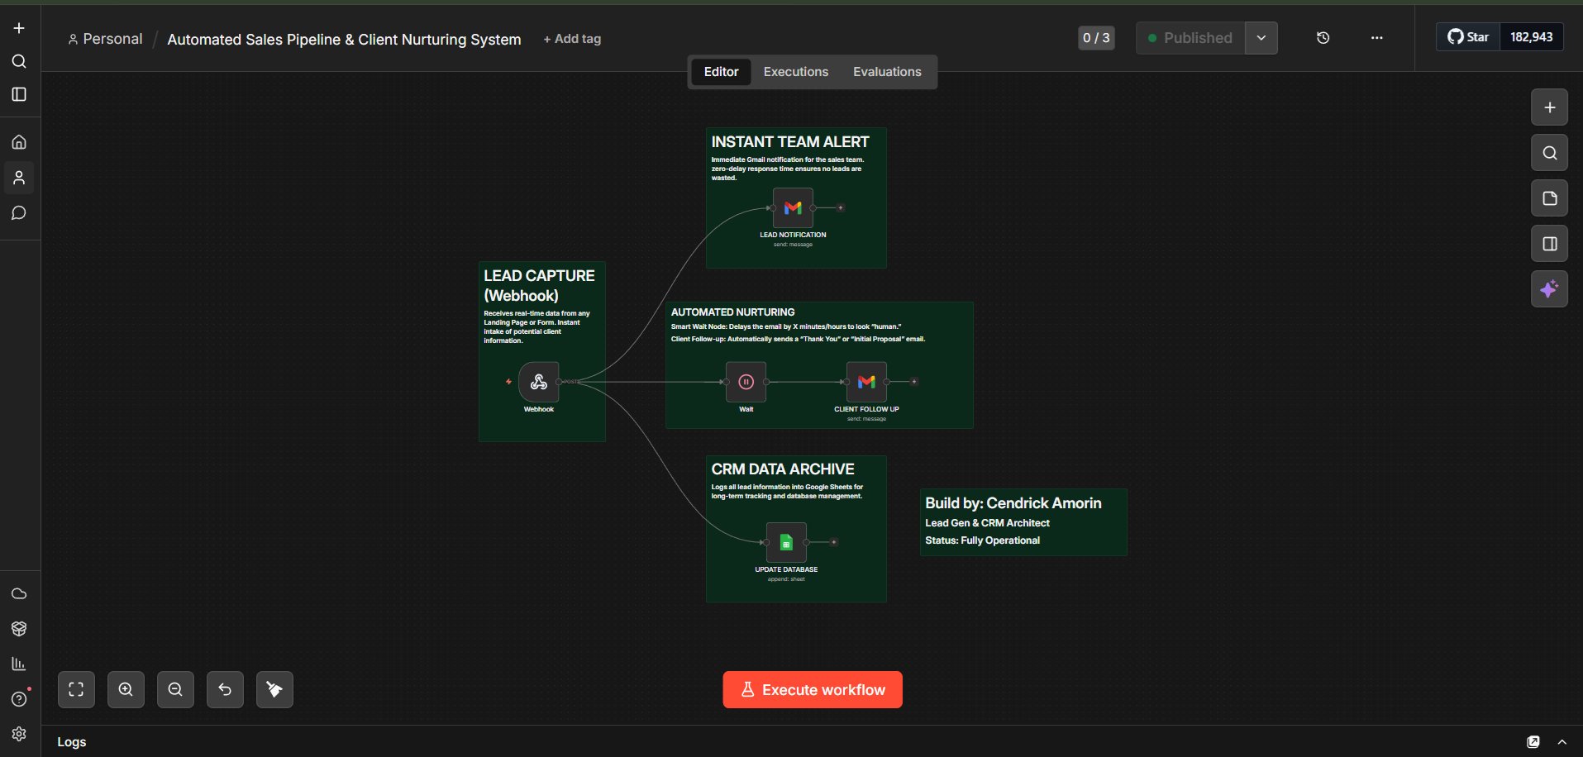Open the AI assistant sparkle panel

click(1550, 288)
